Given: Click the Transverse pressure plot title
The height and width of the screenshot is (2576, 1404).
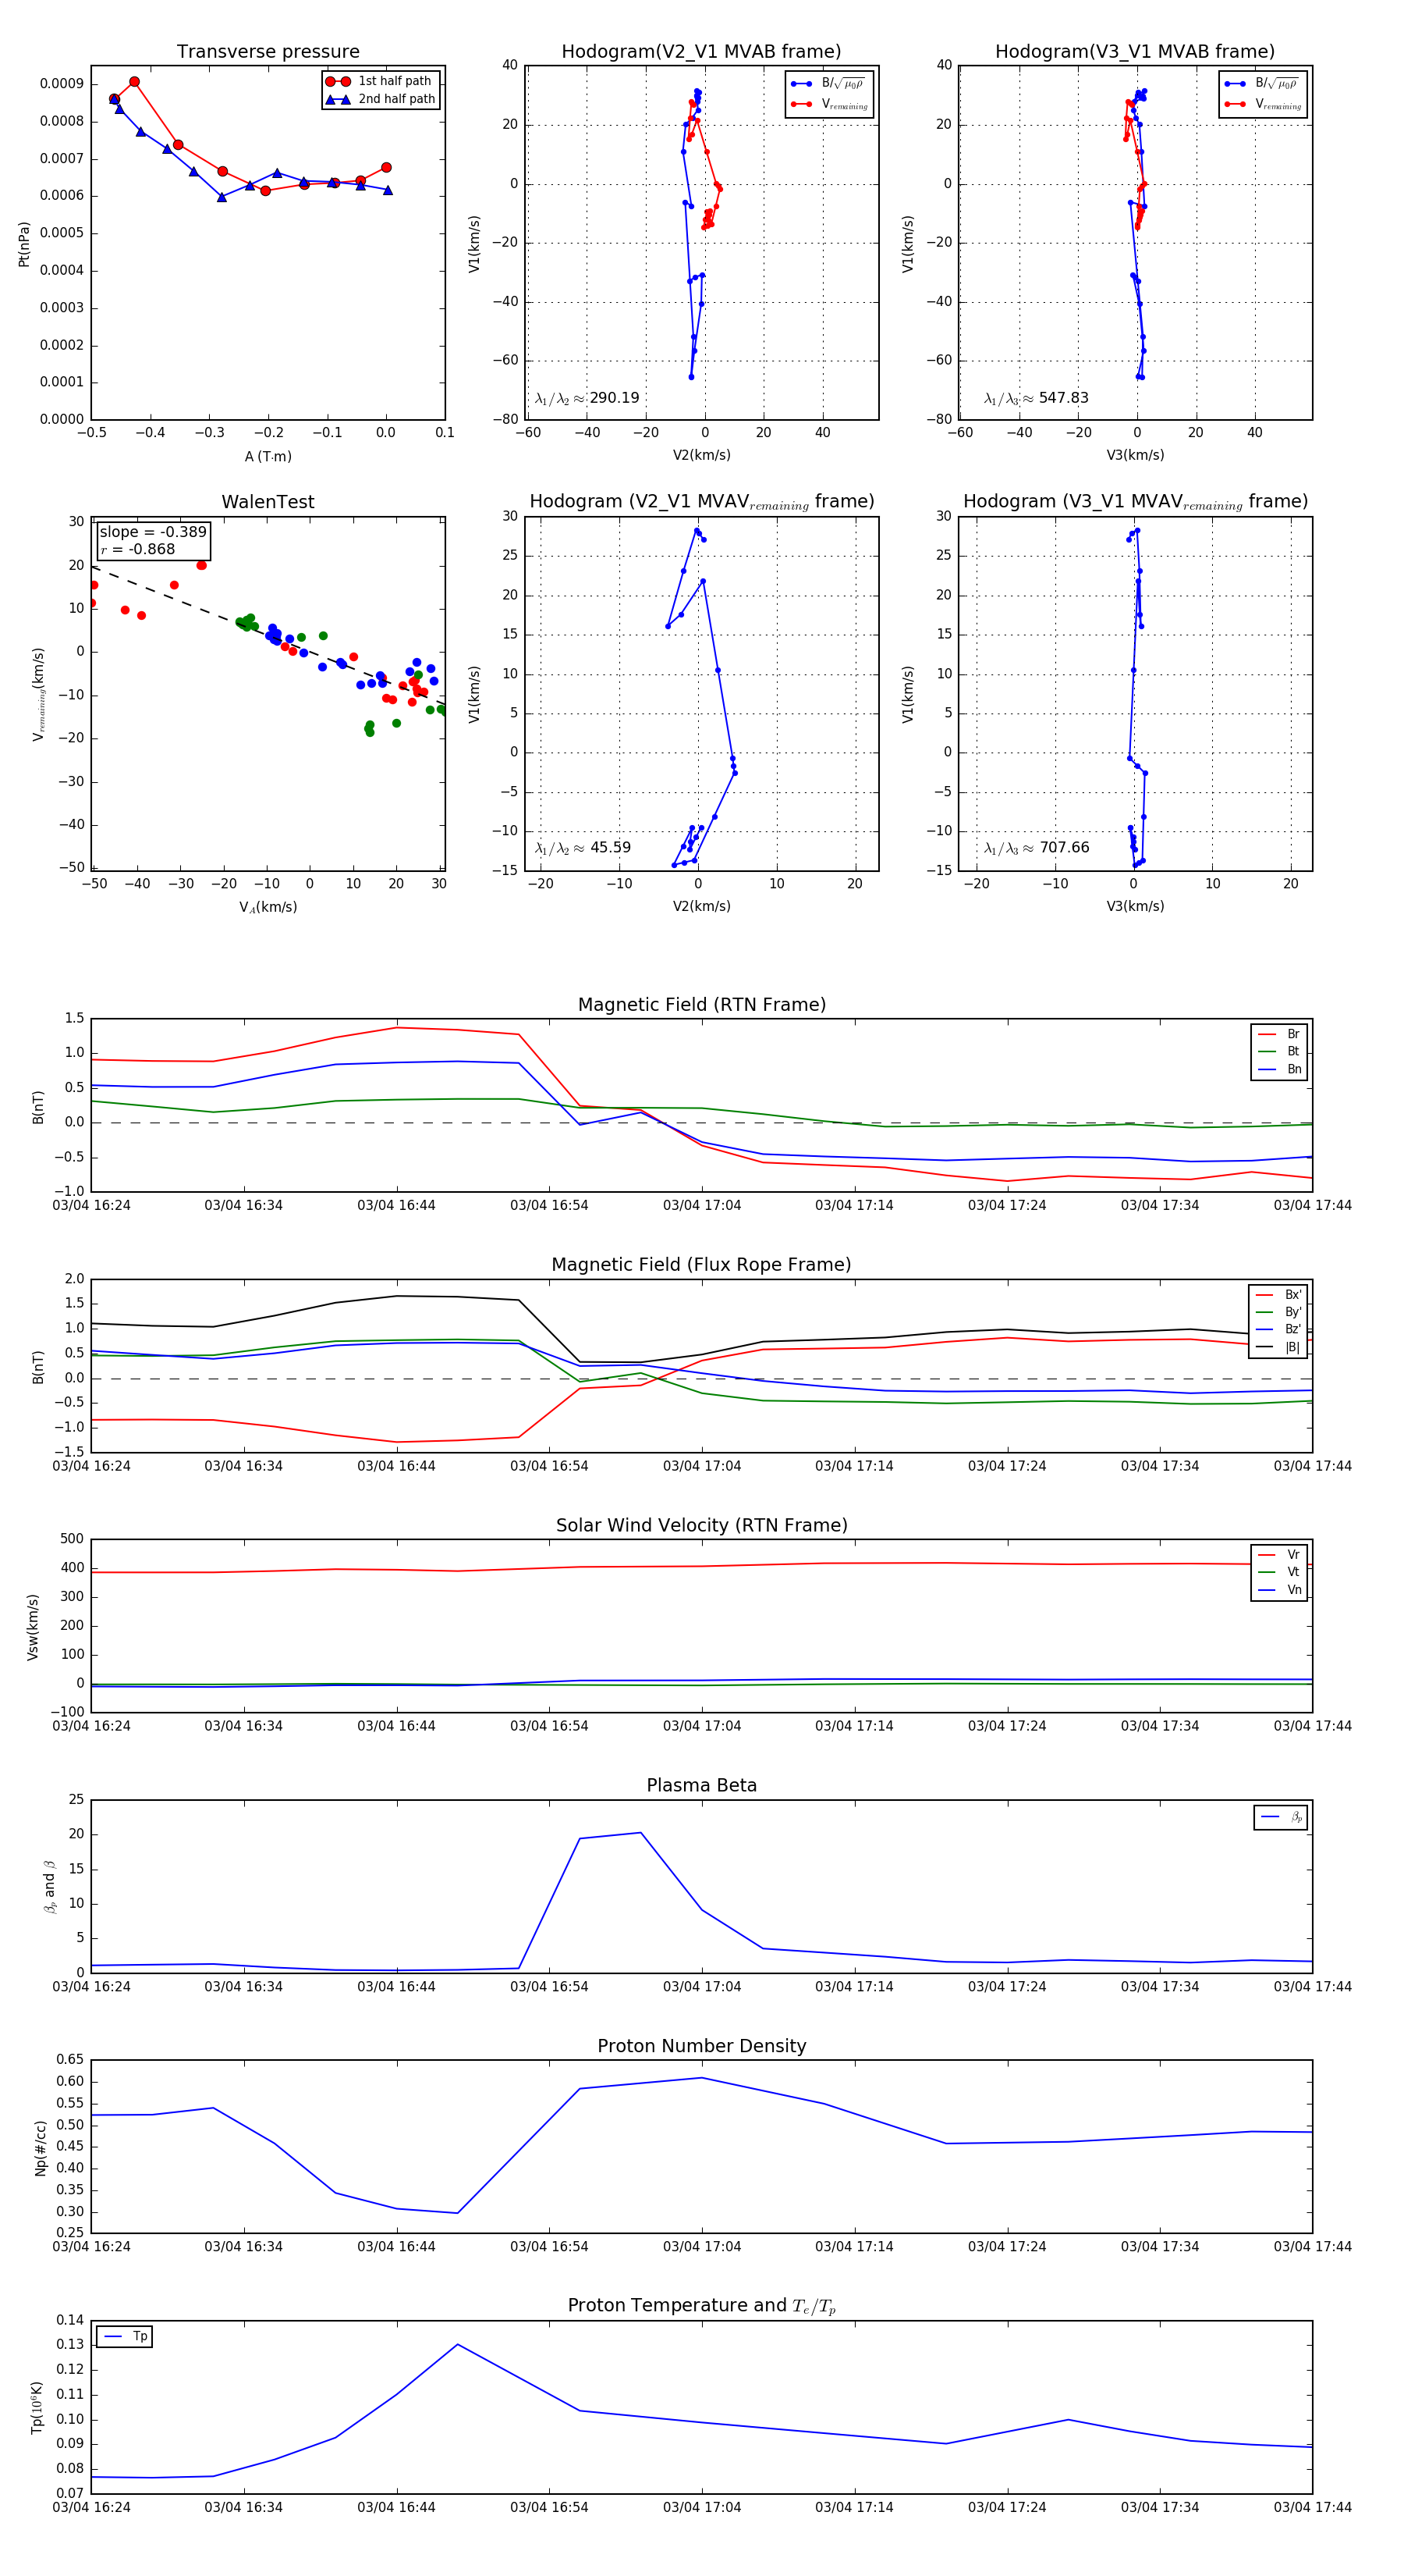Looking at the screenshot, I should tap(268, 52).
